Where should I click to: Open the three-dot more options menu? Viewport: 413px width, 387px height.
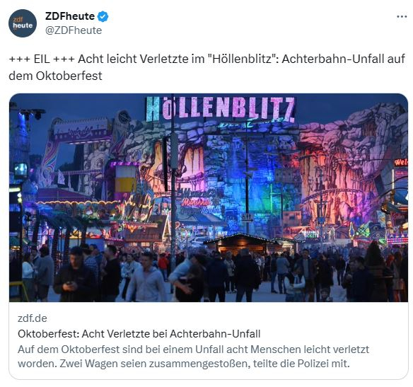click(x=402, y=16)
